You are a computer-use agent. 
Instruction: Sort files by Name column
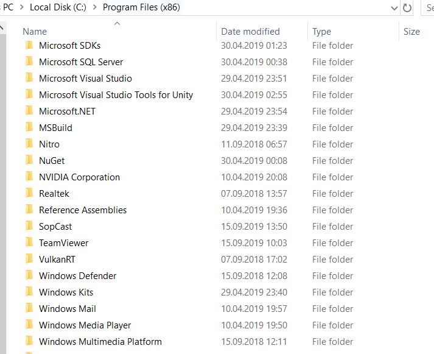click(35, 32)
